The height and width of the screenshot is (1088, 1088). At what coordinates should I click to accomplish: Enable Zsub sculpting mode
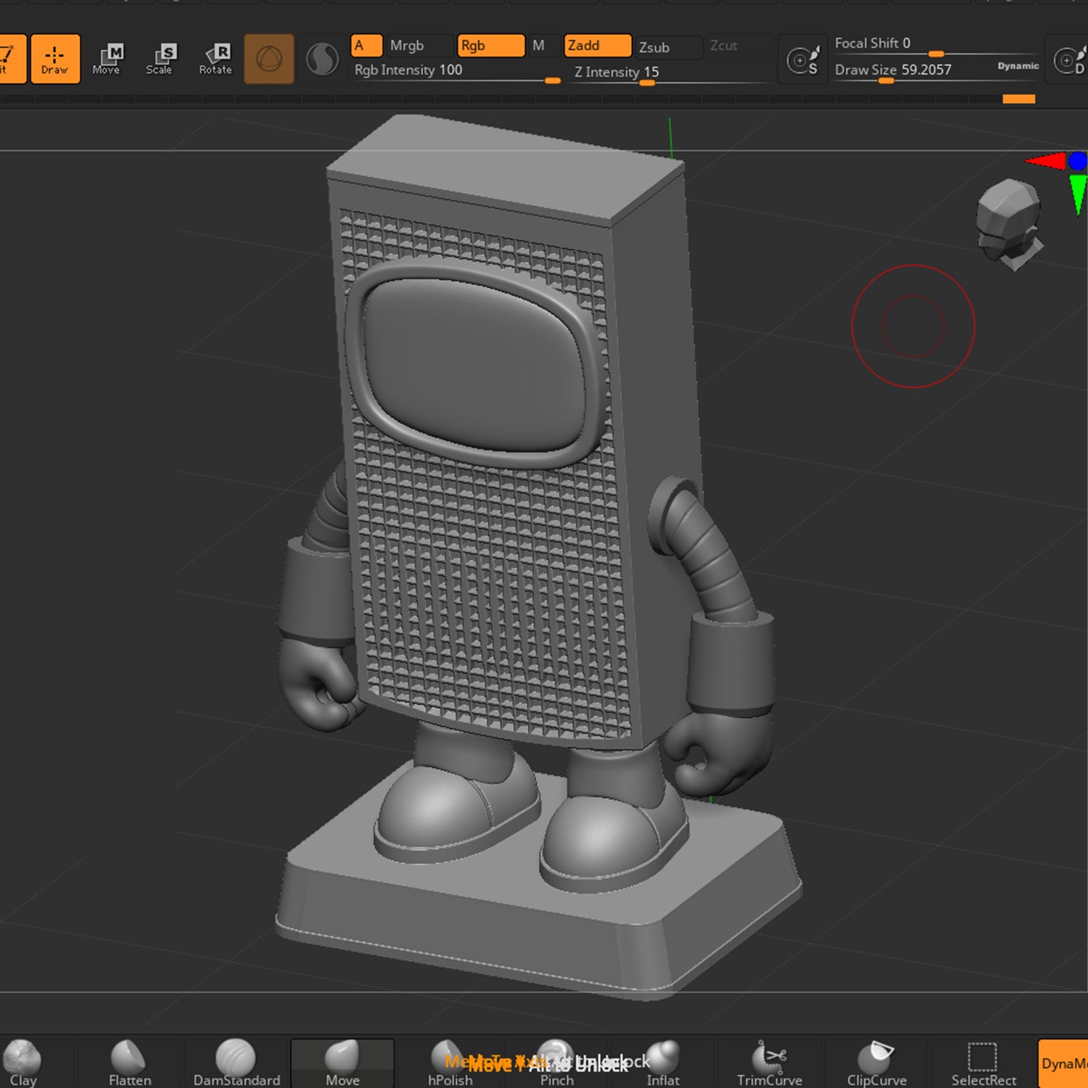[x=667, y=47]
